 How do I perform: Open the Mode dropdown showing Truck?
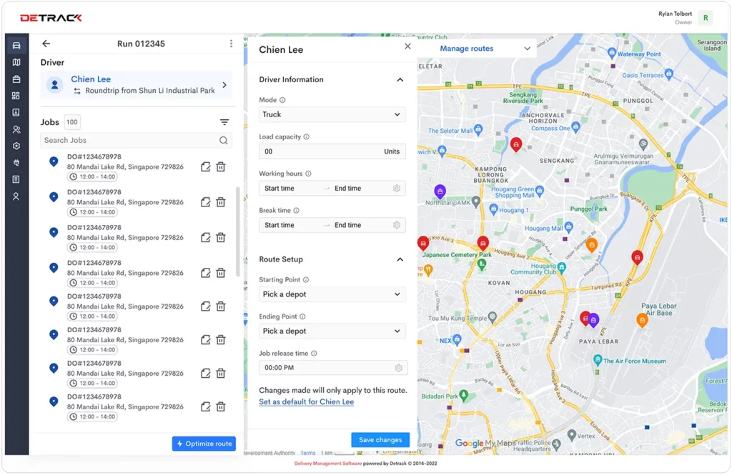(332, 114)
